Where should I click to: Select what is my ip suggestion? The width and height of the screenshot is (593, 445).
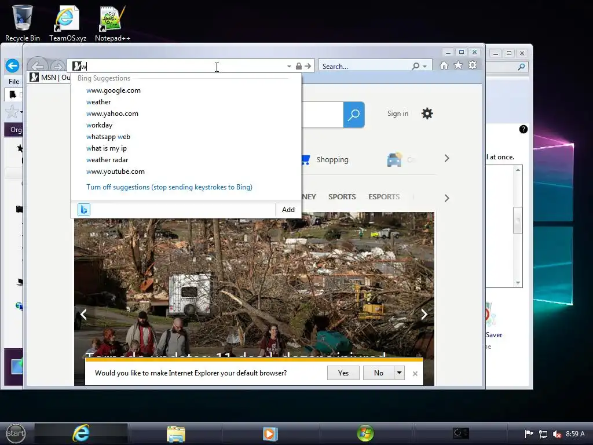107,148
